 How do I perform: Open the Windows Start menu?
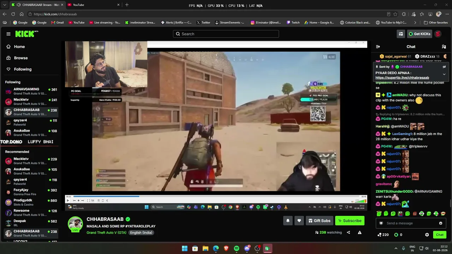(x=185, y=248)
